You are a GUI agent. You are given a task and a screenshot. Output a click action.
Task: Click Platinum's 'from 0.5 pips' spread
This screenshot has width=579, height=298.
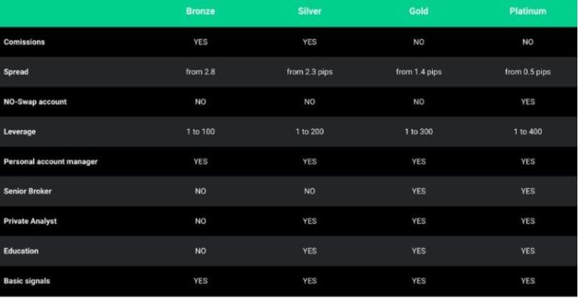[x=528, y=72]
